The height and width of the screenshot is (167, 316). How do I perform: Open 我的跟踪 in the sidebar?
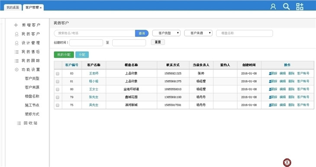[31, 60]
